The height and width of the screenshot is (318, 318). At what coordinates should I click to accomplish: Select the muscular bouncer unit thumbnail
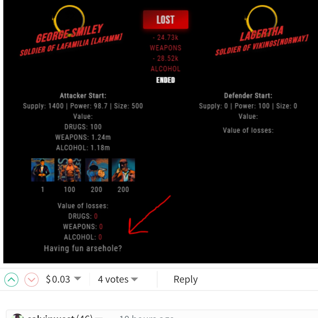tap(69, 170)
